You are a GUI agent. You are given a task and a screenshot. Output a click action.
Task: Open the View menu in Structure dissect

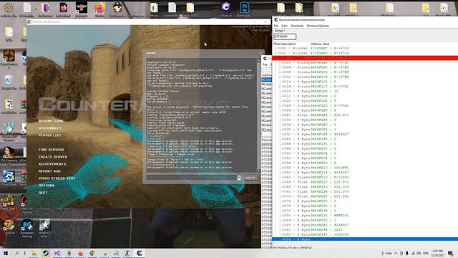(x=284, y=26)
